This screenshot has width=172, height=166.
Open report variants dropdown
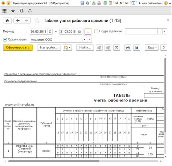point(67,48)
